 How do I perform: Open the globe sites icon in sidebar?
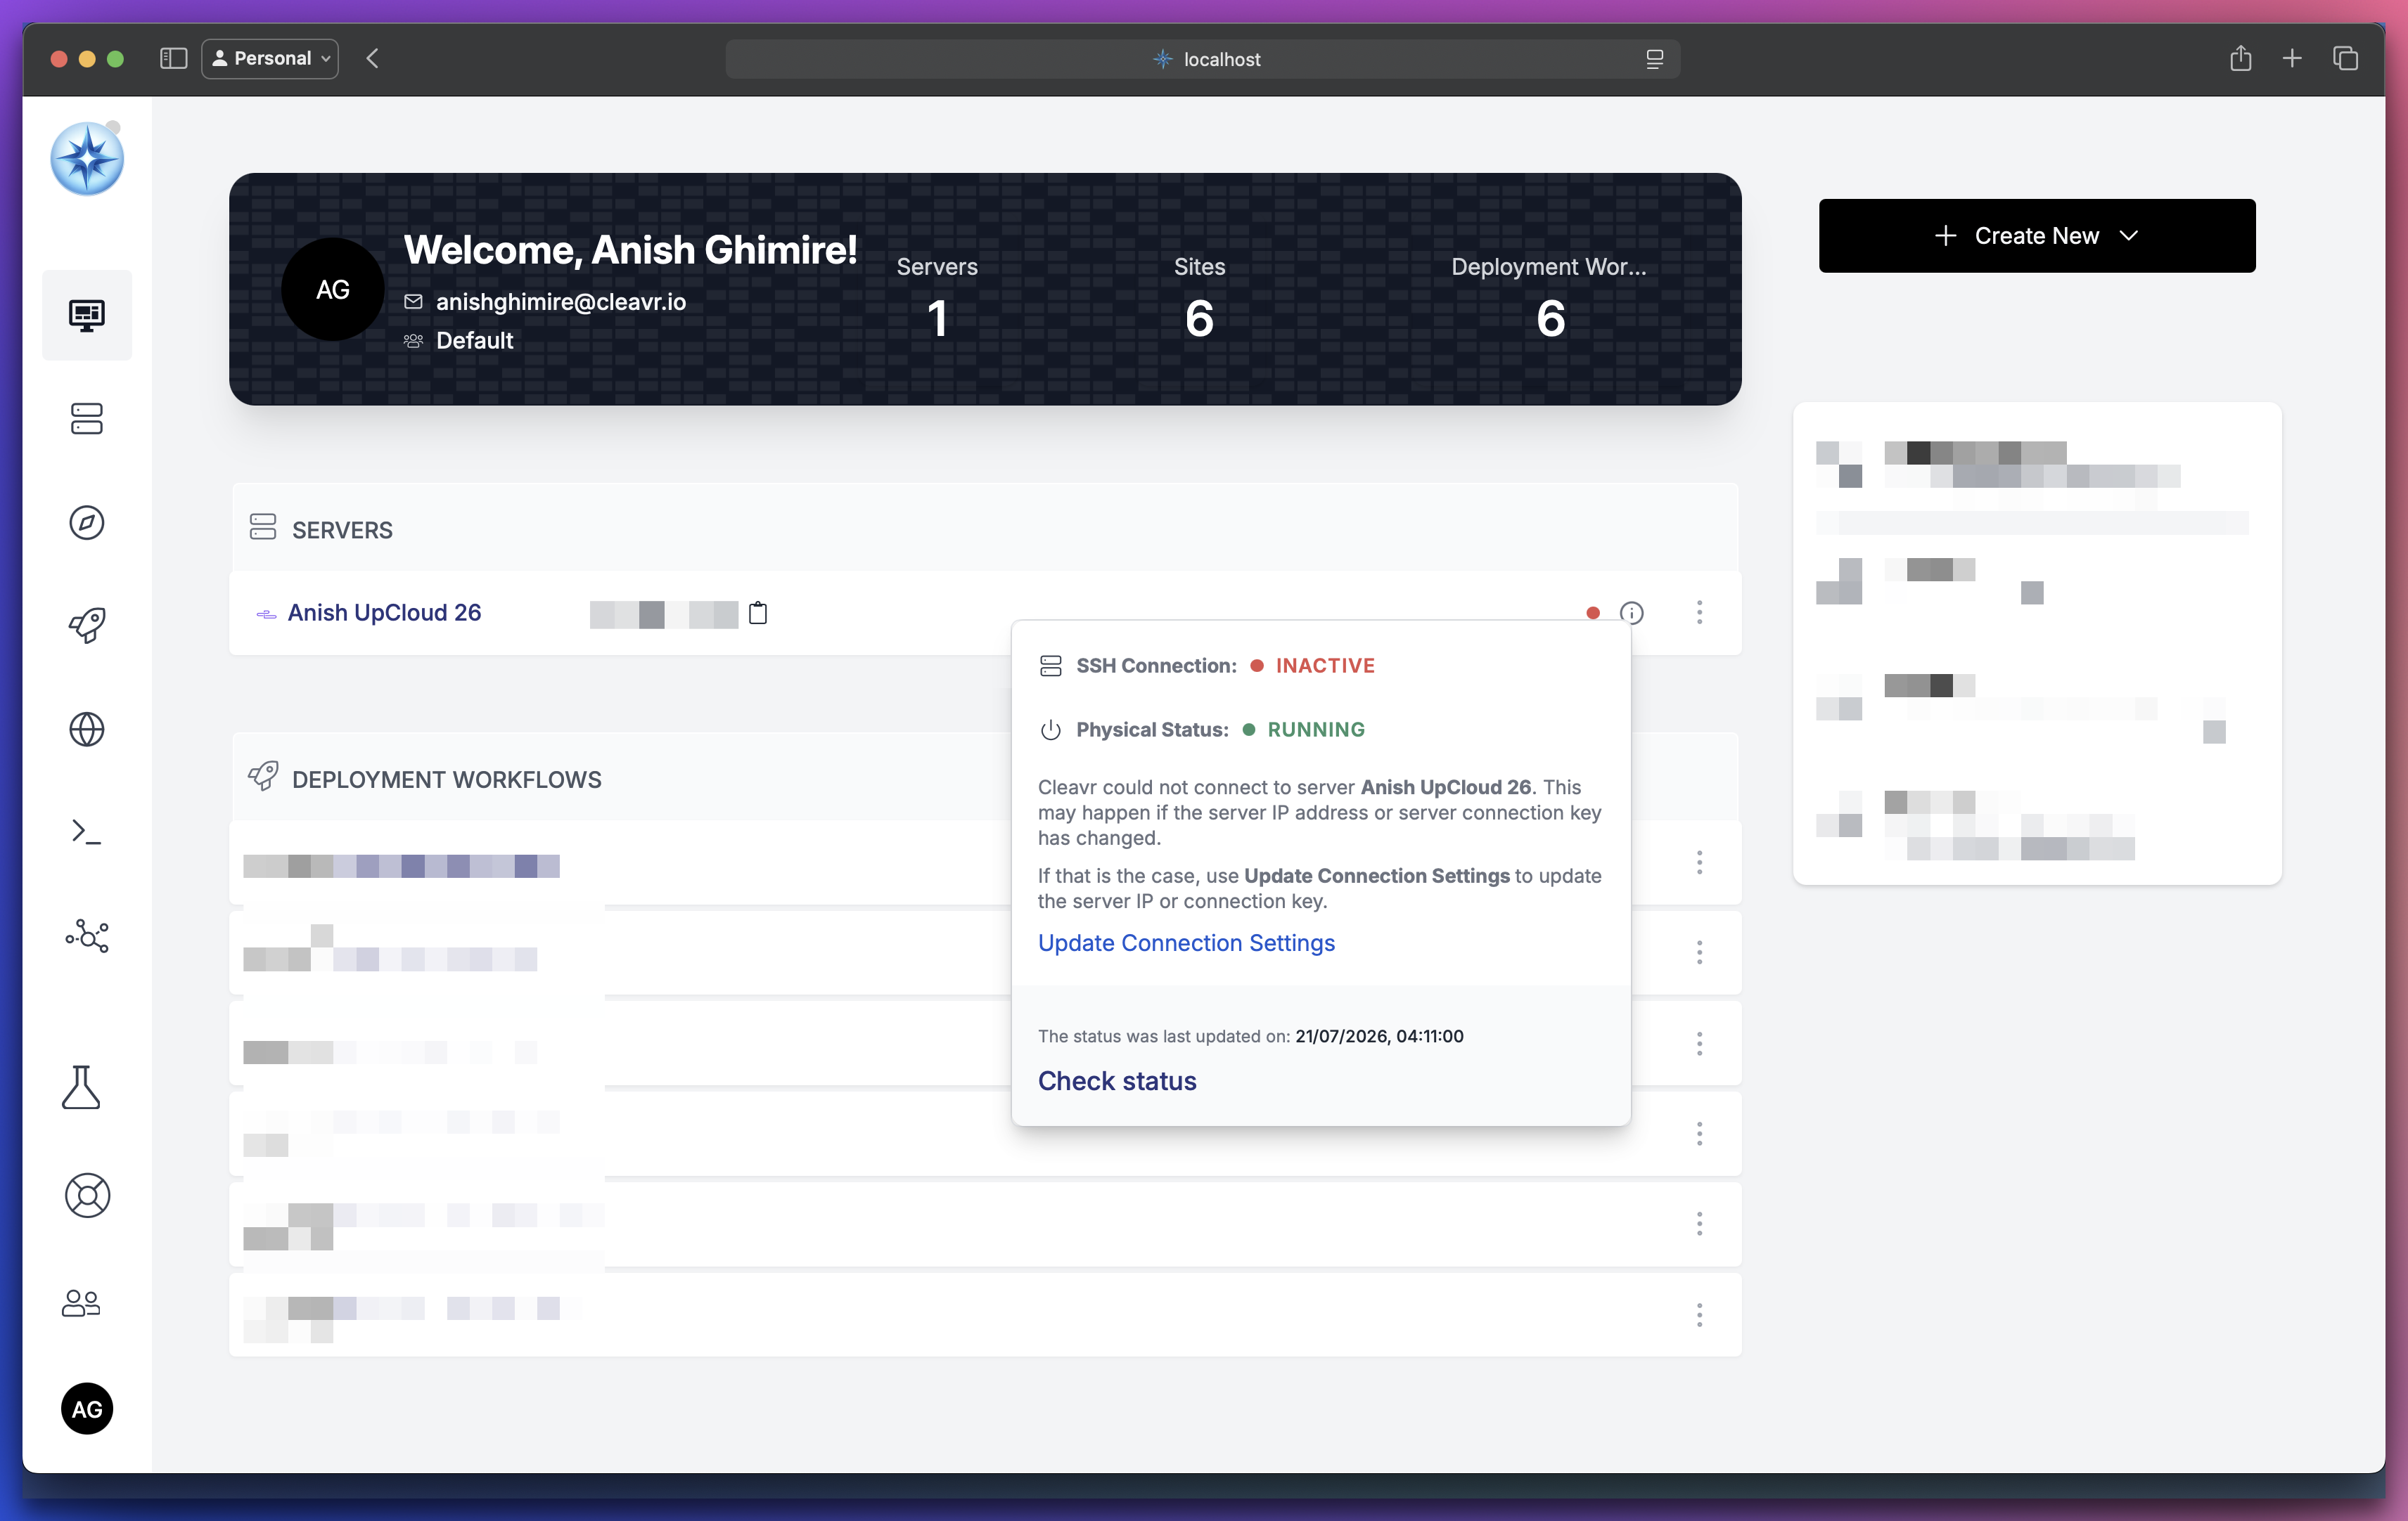[87, 730]
